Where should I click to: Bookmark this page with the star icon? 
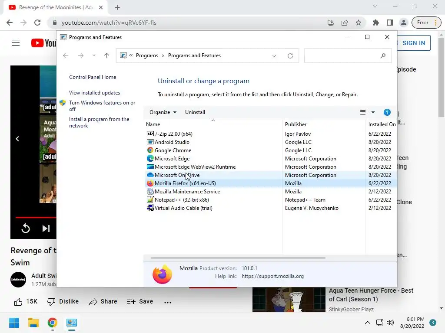359,23
